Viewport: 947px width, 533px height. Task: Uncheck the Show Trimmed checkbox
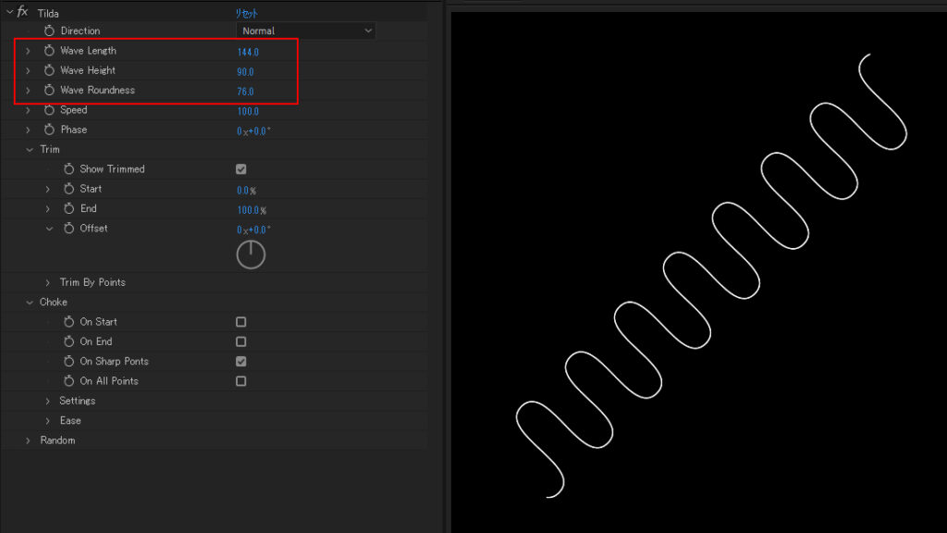click(x=241, y=169)
